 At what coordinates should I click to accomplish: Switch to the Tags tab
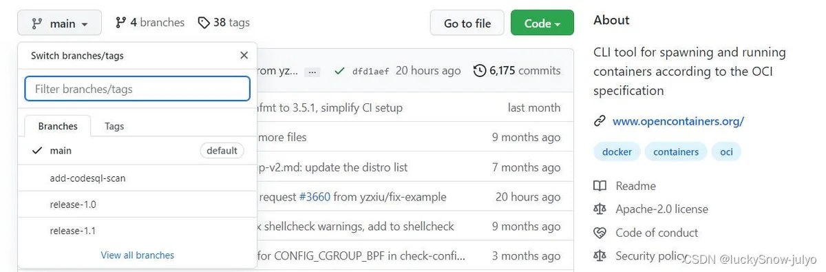[114, 126]
